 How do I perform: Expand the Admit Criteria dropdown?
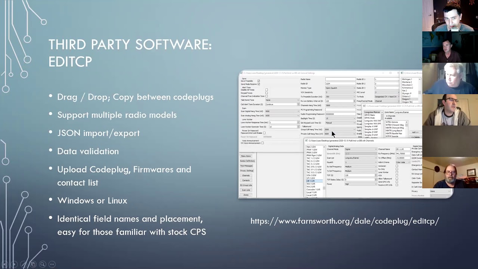pyautogui.click(x=403, y=162)
